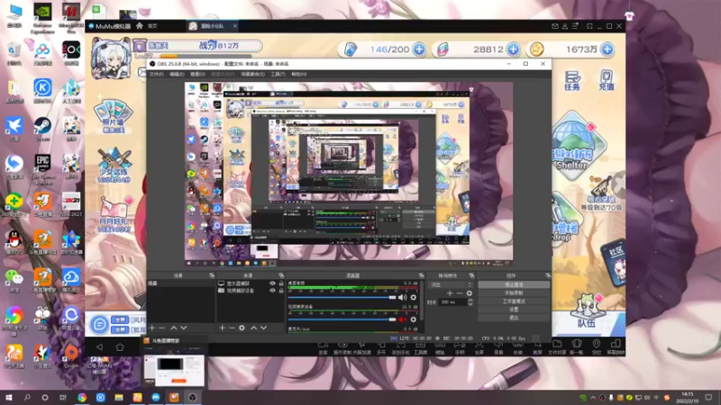Screen dimensions: 721x405
Task: Open the Steam desktop shortcut
Action: pos(42,129)
